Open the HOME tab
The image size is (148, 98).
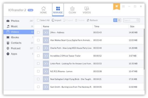pyautogui.click(x=43, y=10)
